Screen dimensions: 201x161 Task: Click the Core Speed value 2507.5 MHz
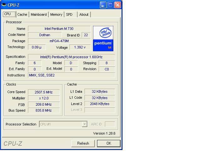click(44, 92)
